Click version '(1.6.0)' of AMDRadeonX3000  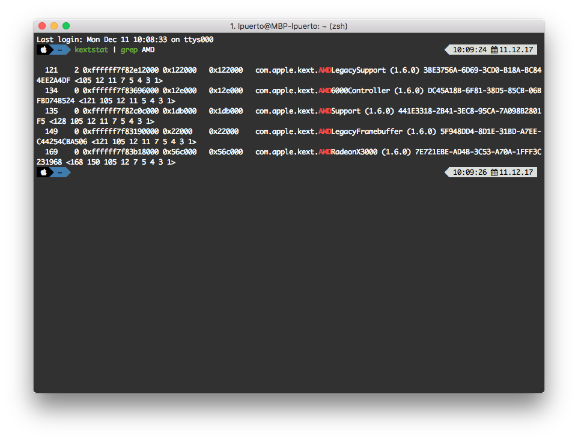(x=397, y=152)
